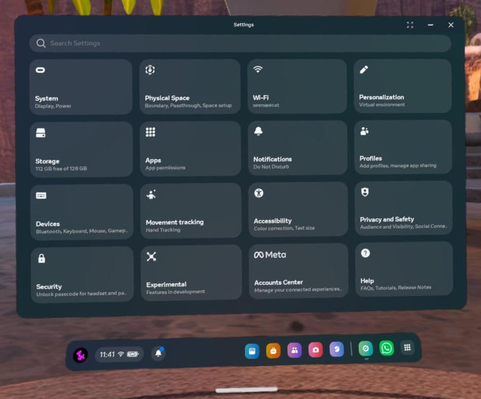This screenshot has width=481, height=399.
Task: Open the Profiles settings tile
Action: (403, 147)
